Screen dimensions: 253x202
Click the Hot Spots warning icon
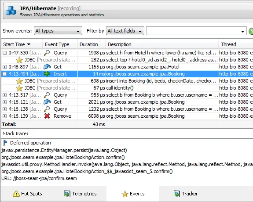[x=16, y=194]
